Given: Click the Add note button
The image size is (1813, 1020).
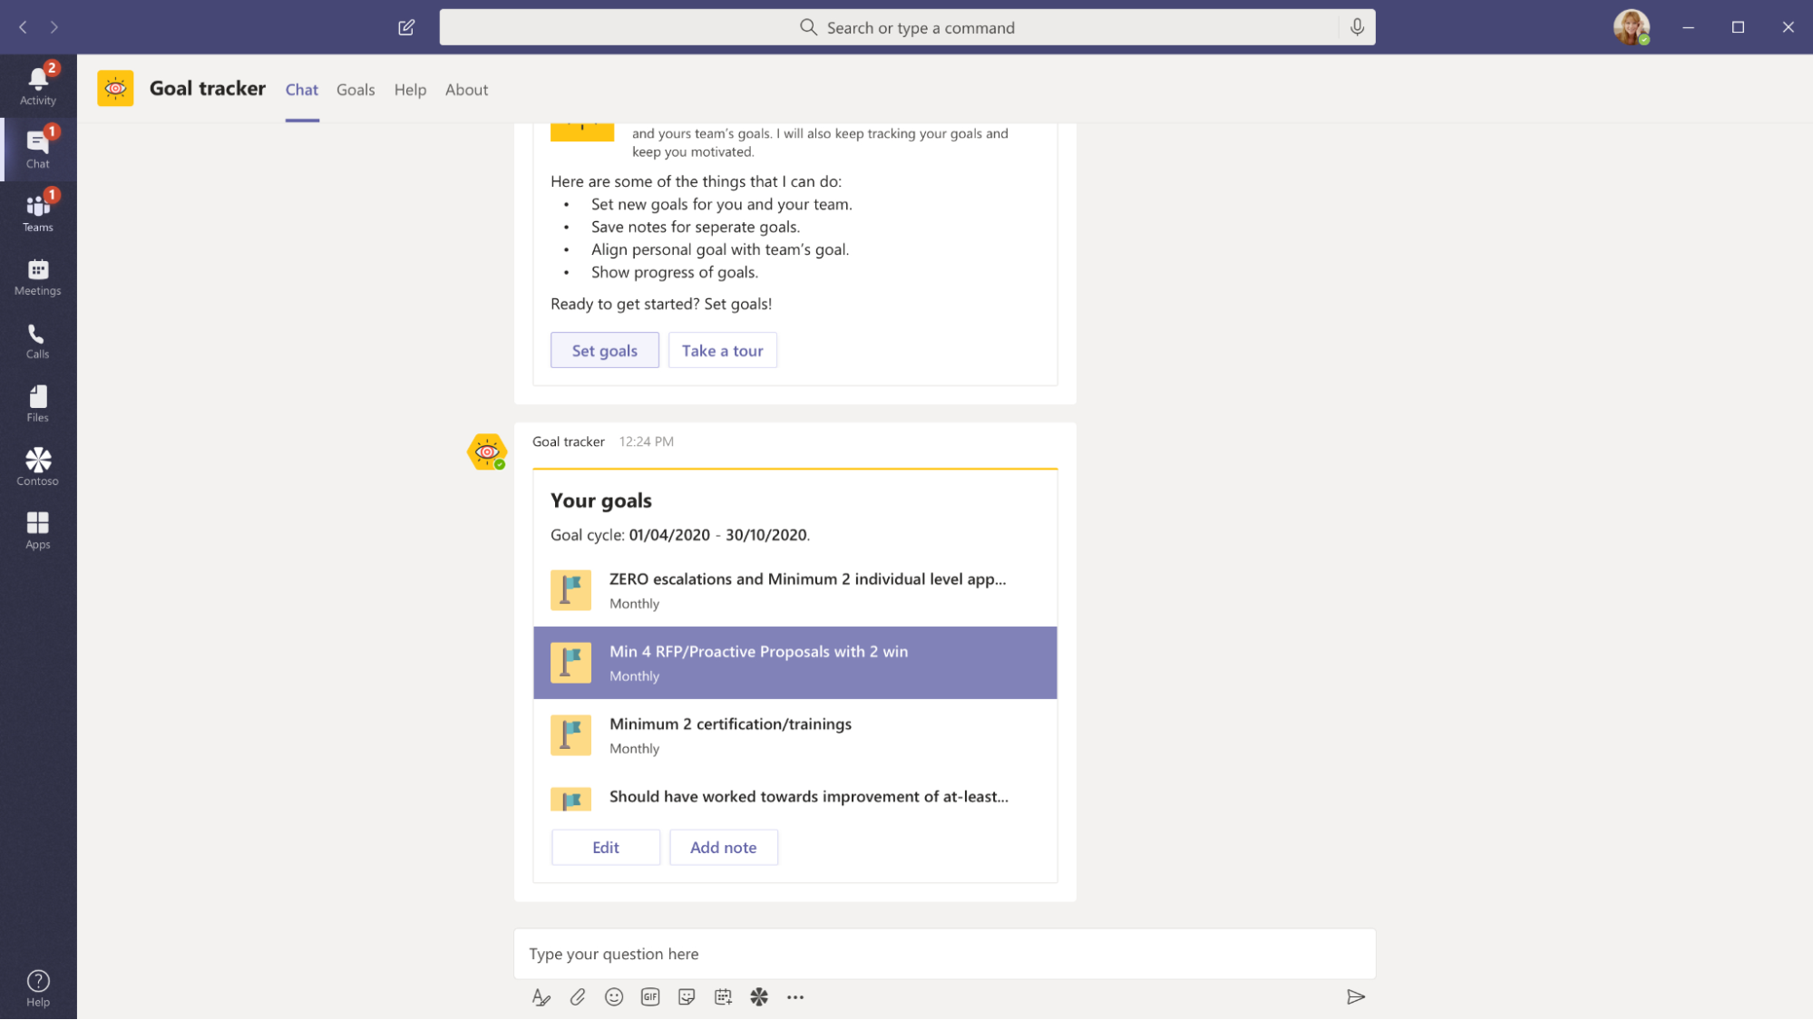Looking at the screenshot, I should 723,847.
